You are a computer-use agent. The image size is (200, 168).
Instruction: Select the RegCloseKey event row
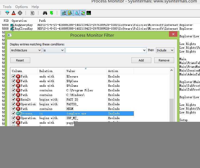point(100,29)
